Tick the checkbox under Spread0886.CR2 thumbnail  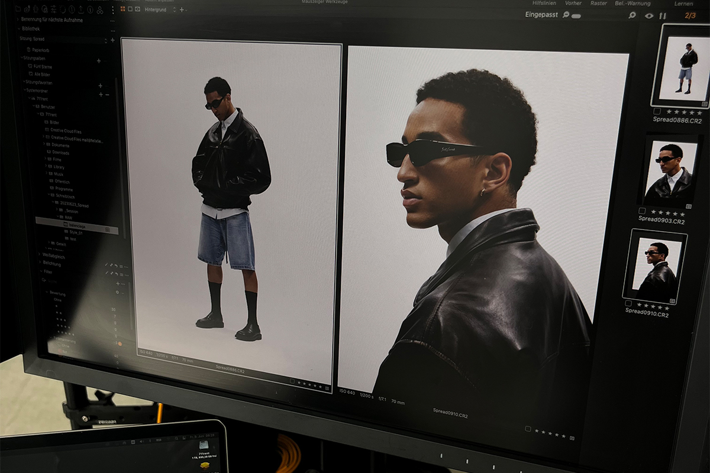click(657, 111)
